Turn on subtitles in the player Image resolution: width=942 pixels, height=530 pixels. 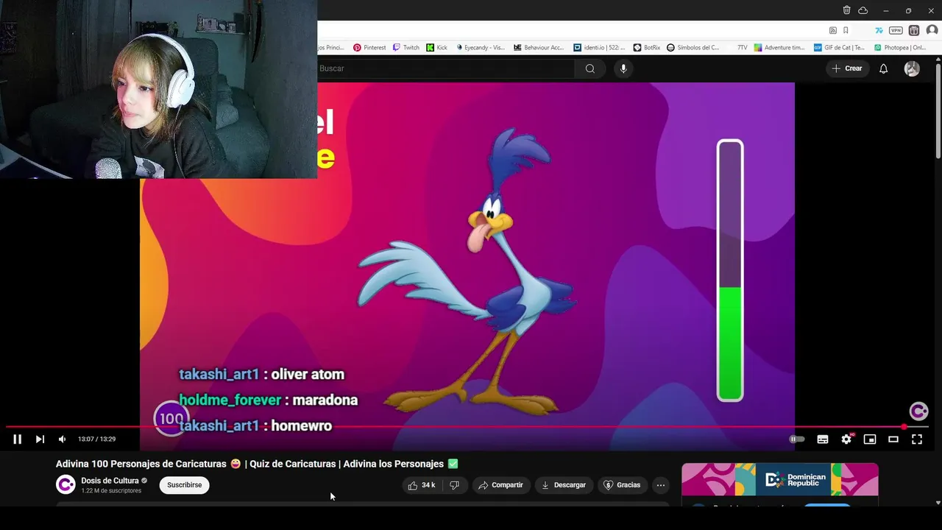tap(823, 439)
